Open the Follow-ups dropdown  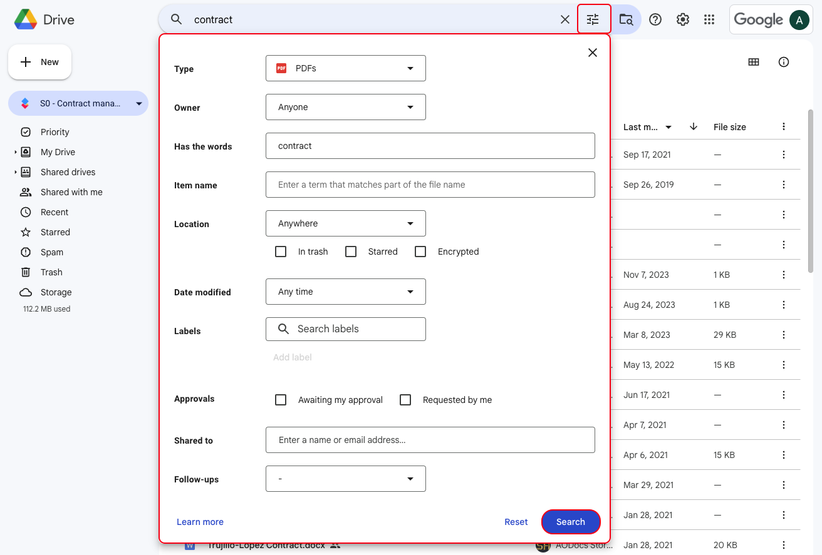click(x=346, y=479)
